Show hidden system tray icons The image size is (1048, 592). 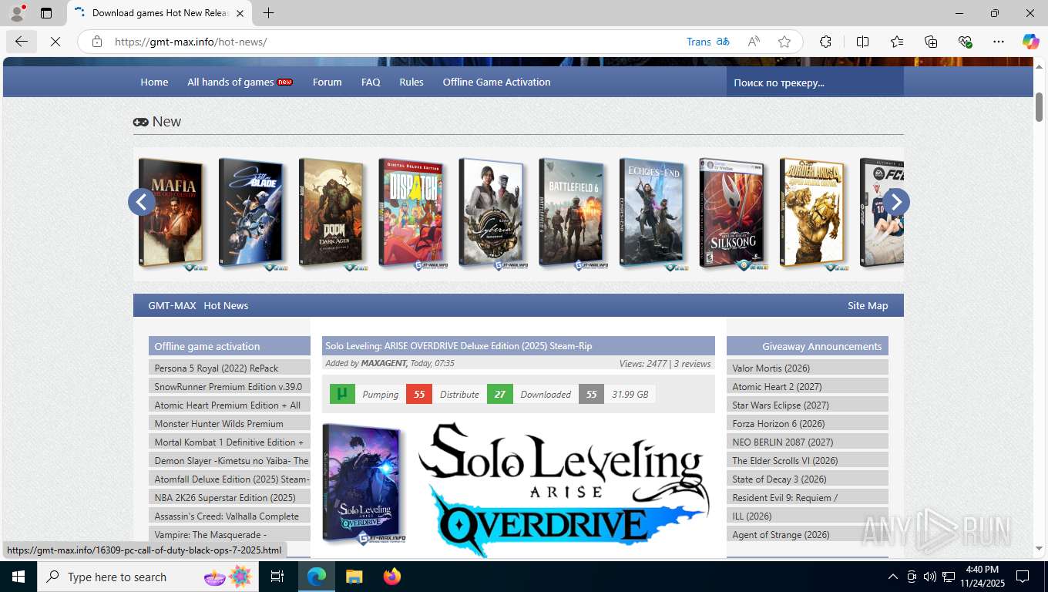pyautogui.click(x=893, y=577)
